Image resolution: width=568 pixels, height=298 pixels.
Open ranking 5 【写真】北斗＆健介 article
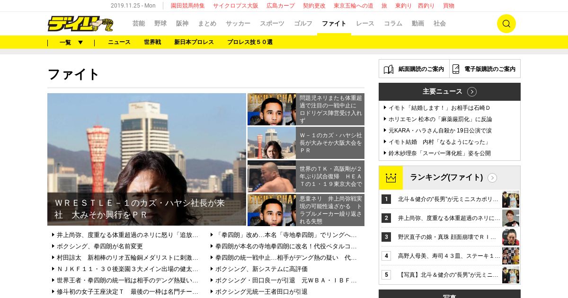point(449,275)
